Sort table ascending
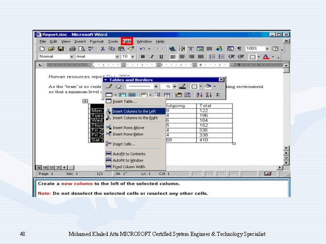This screenshot has width=326, height=244. (x=199, y=95)
